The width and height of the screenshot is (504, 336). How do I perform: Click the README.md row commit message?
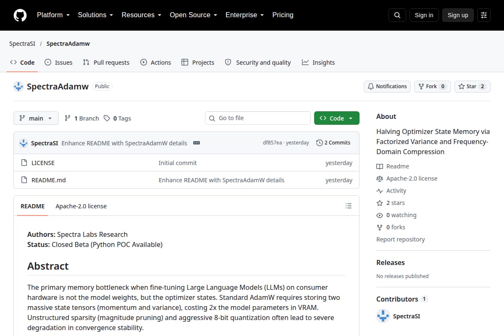tap(221, 180)
